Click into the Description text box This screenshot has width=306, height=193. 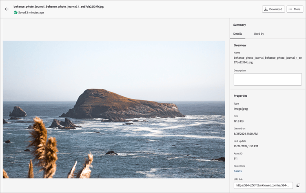pos(268,80)
